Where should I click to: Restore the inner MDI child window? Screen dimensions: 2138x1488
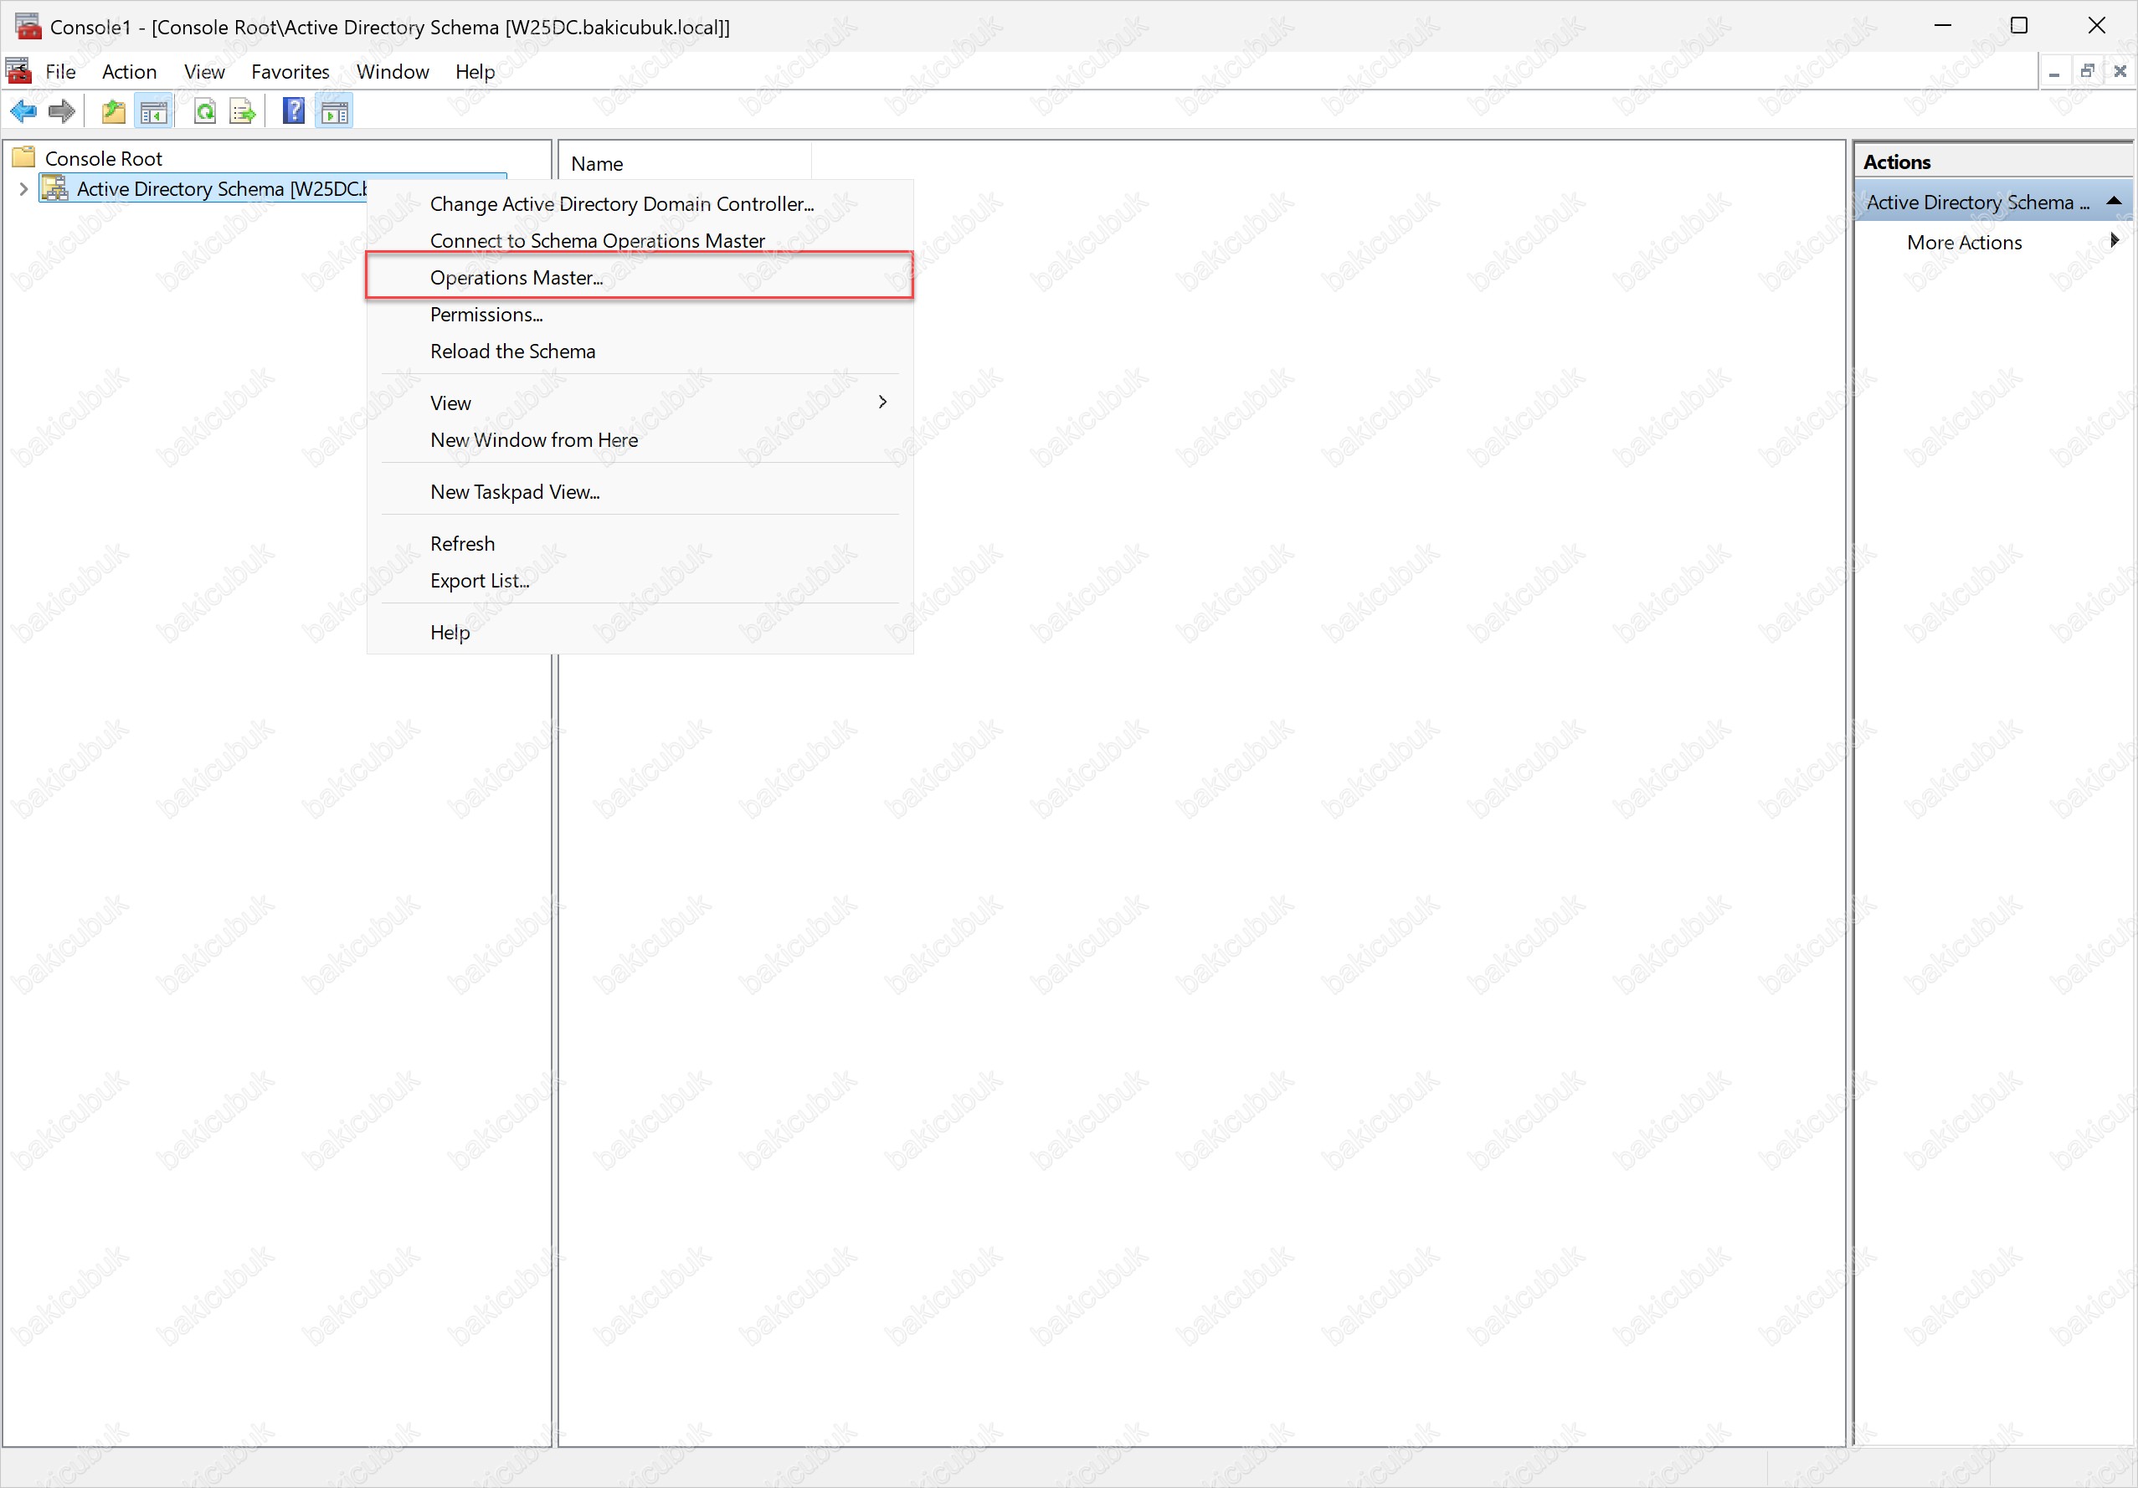(2087, 72)
